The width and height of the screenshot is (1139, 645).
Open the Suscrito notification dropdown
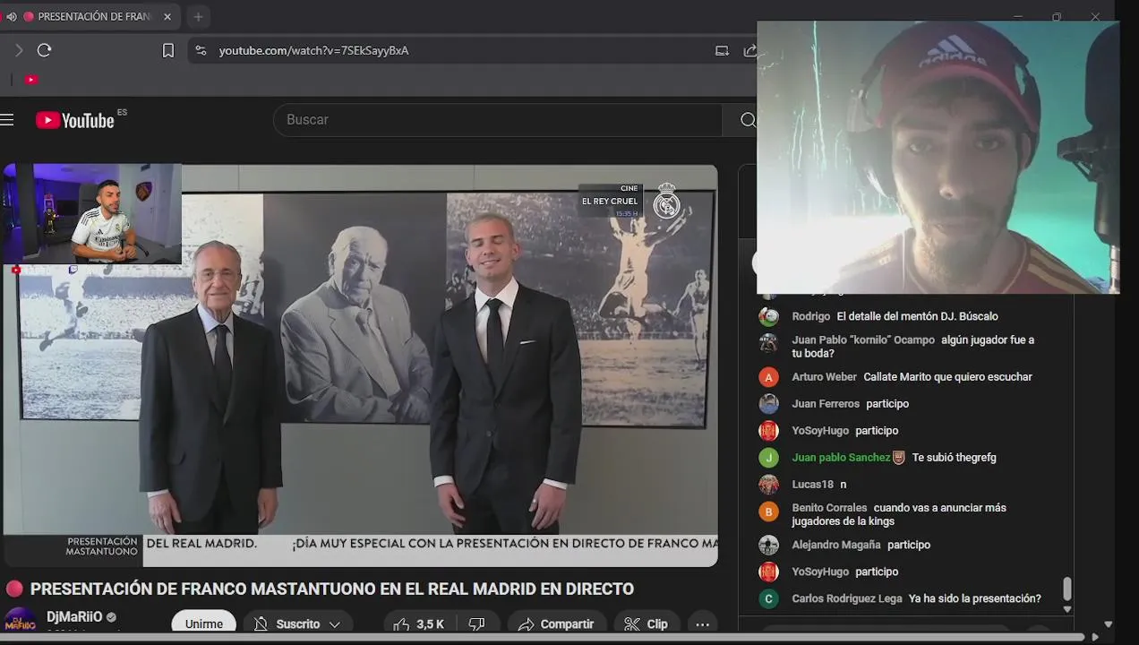pos(297,624)
